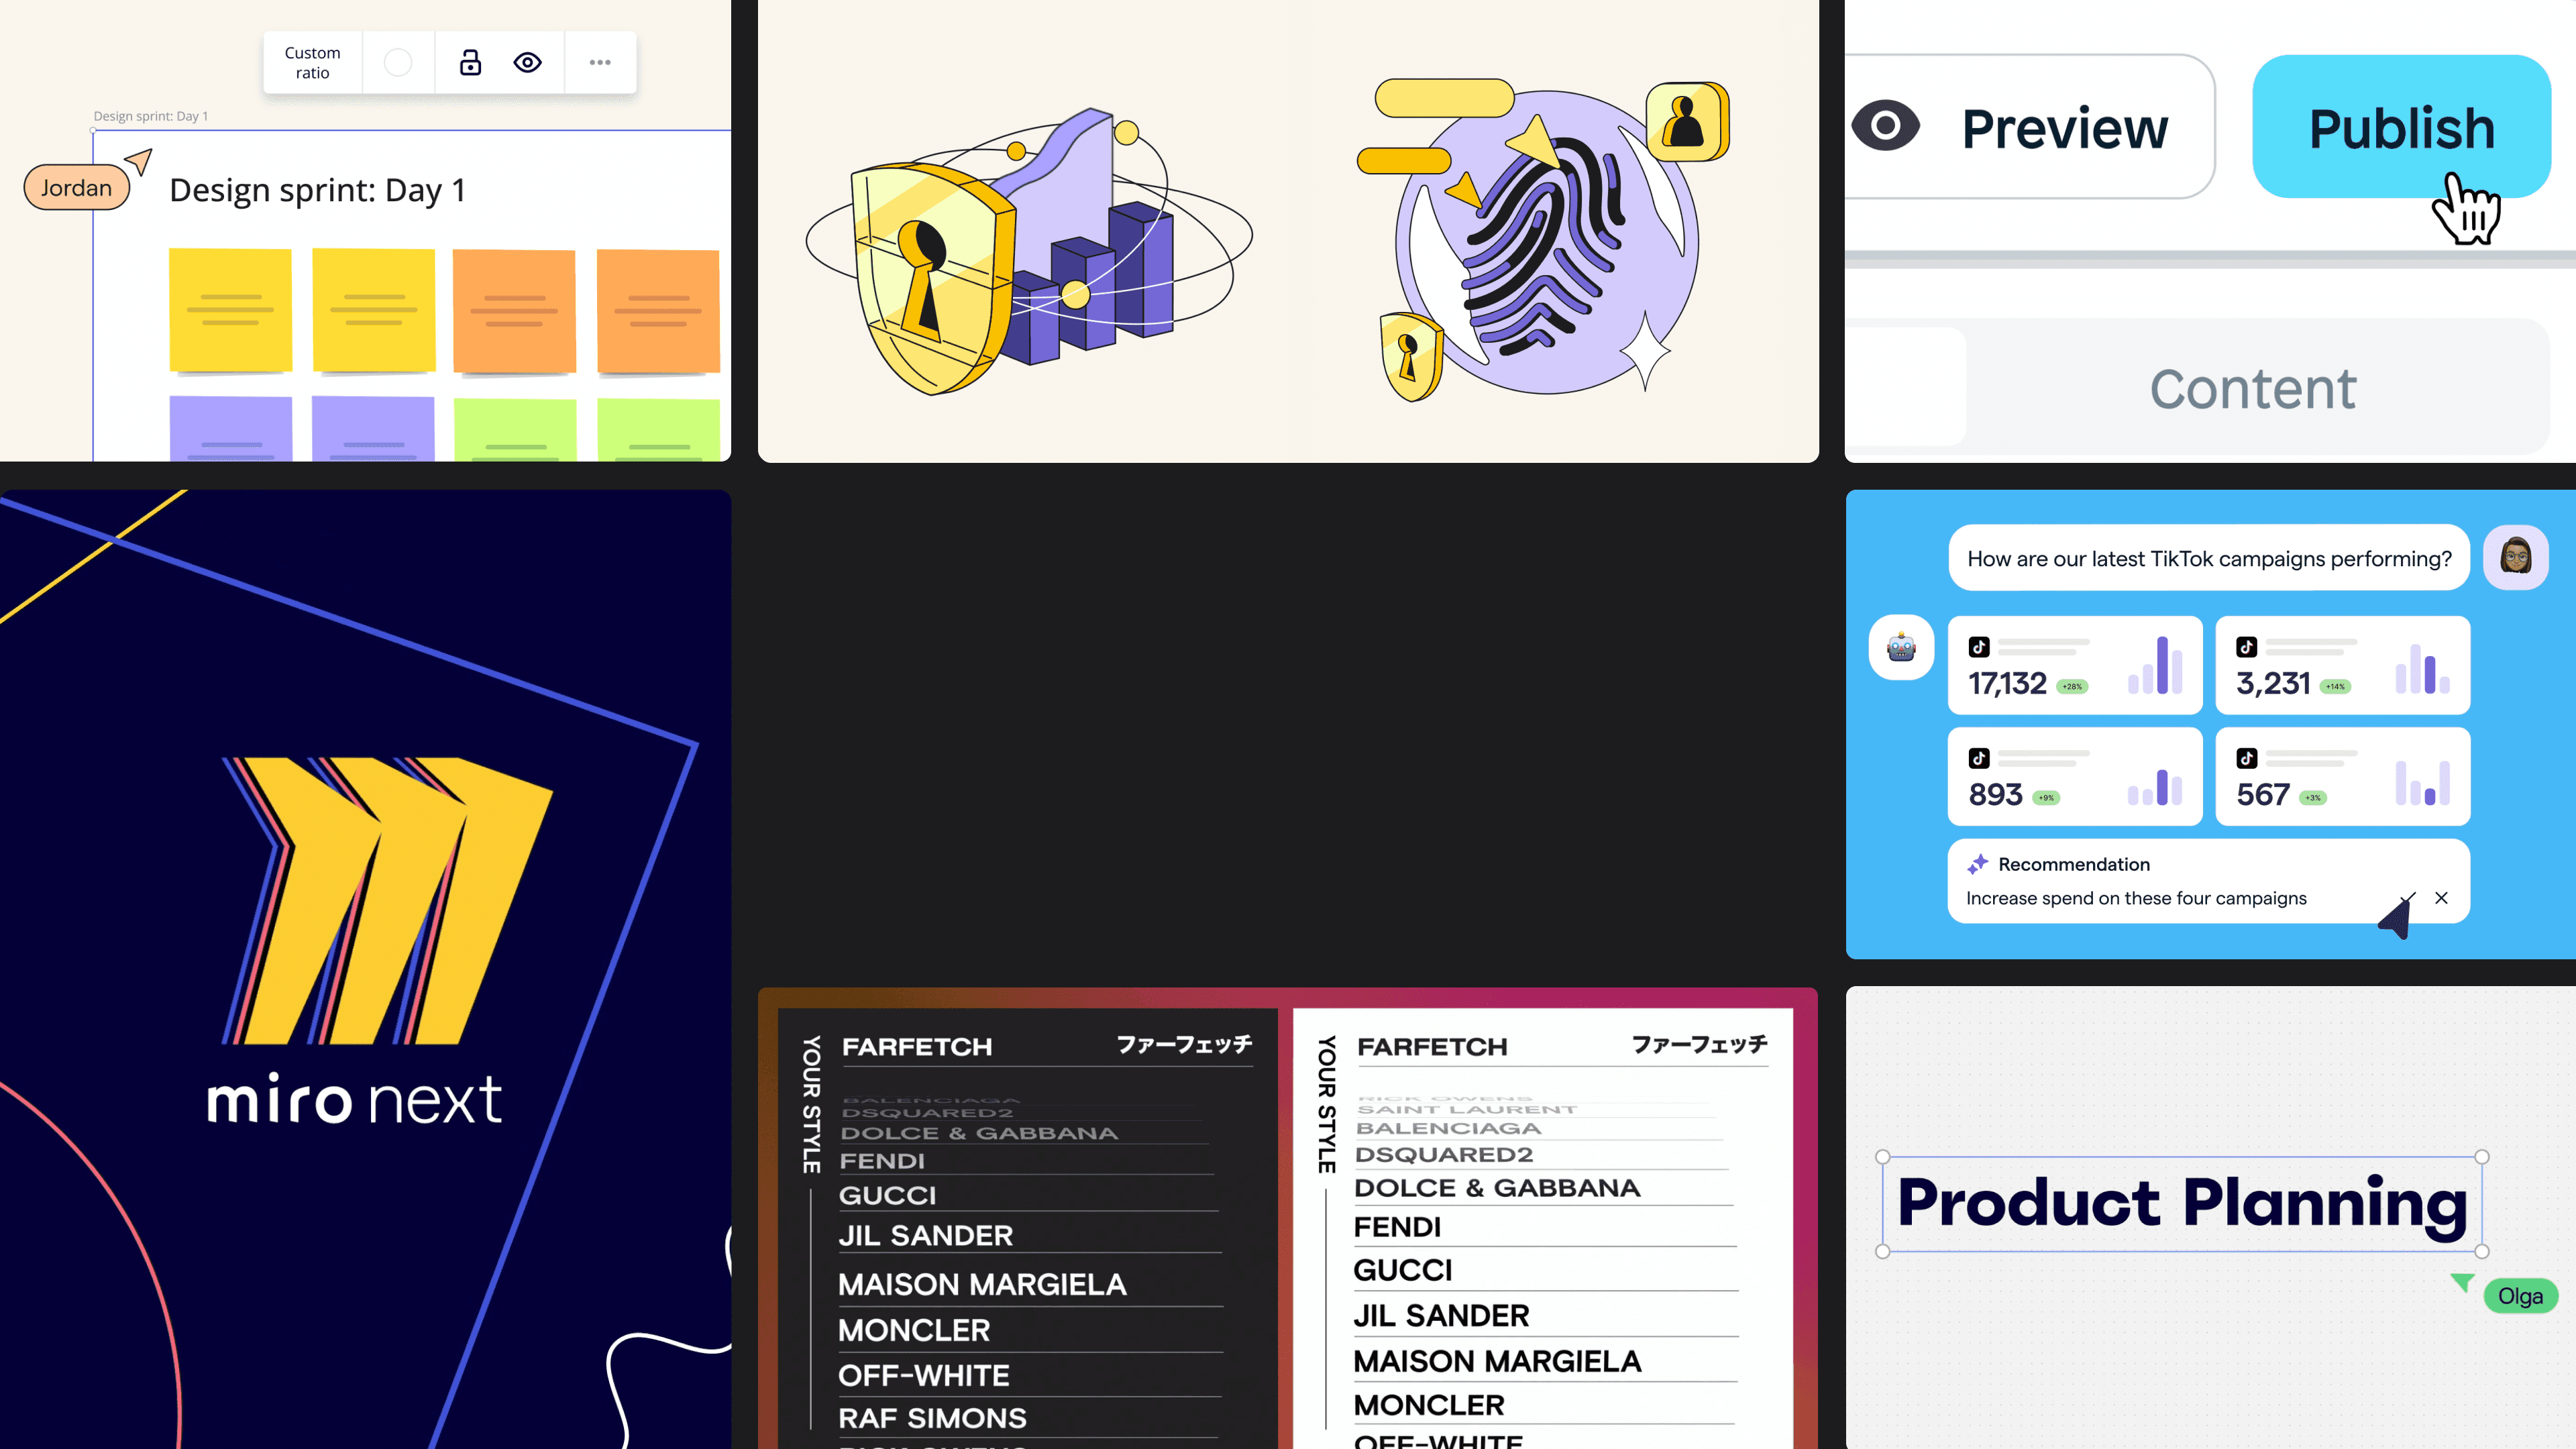Screen dimensions: 2576x1449
Task: Click the TikTok icon in the 17,132 card
Action: point(1979,647)
